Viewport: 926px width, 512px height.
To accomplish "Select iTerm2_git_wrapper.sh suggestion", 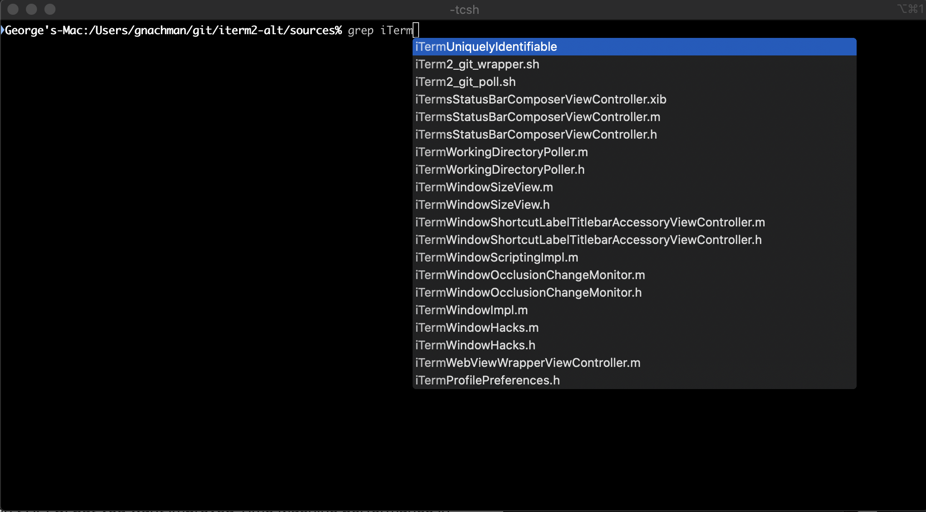I will click(477, 64).
